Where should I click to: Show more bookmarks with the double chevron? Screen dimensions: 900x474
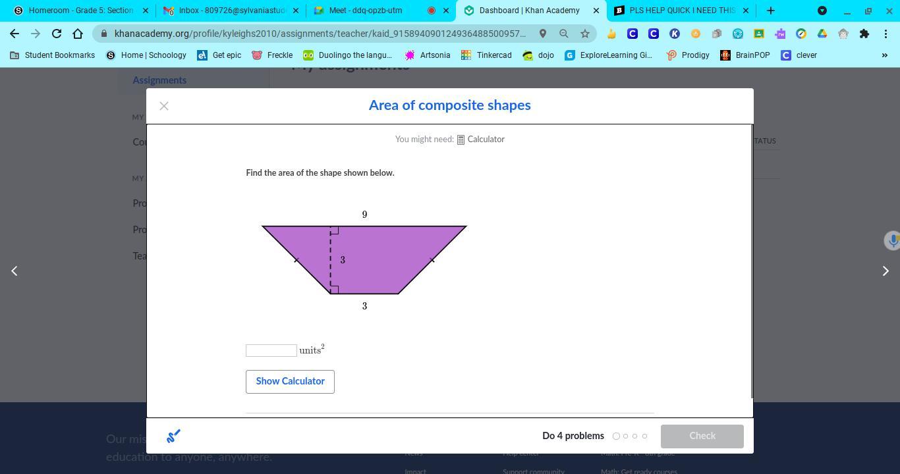click(884, 55)
